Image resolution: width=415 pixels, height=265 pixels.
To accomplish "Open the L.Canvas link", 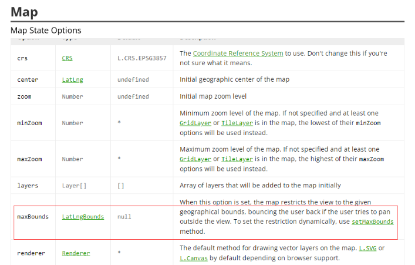I will 194,258.
